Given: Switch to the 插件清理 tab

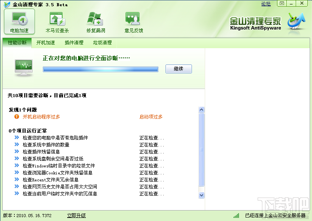Looking at the screenshot, I should (74, 43).
